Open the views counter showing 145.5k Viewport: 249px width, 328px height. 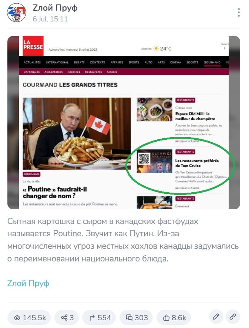pyautogui.click(x=29, y=318)
